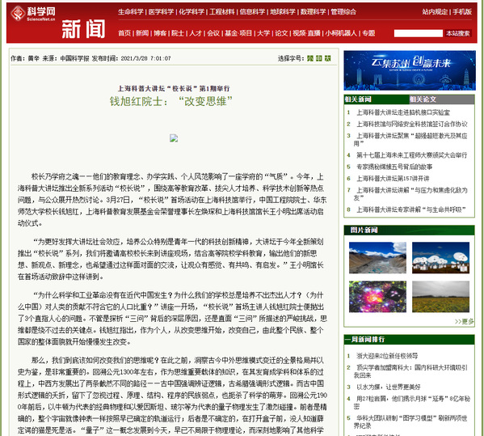Screen dimensions: 484x436
Task: Open related news 与生命共呼吸
Action: pos(411,210)
